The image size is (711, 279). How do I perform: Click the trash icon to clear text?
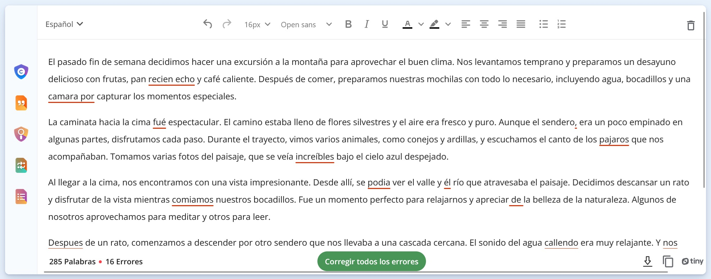(691, 25)
